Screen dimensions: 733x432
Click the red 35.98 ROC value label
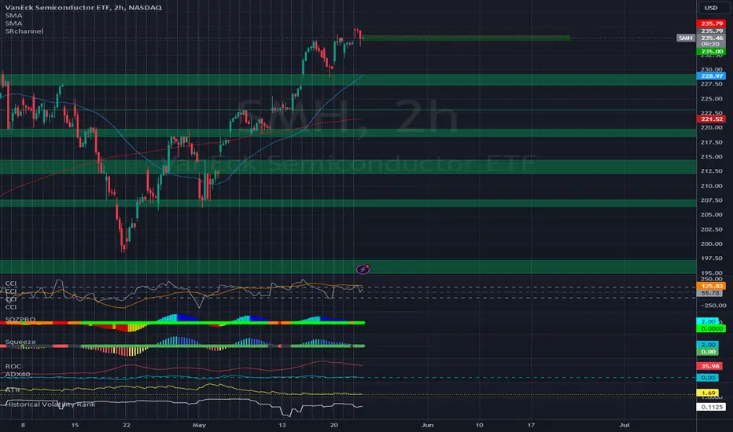(709, 366)
